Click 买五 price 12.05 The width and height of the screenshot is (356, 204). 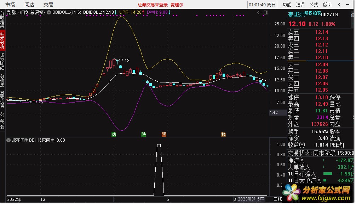[321, 90]
